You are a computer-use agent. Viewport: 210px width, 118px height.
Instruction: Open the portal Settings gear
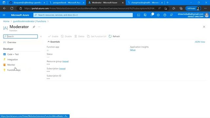tap(158, 15)
